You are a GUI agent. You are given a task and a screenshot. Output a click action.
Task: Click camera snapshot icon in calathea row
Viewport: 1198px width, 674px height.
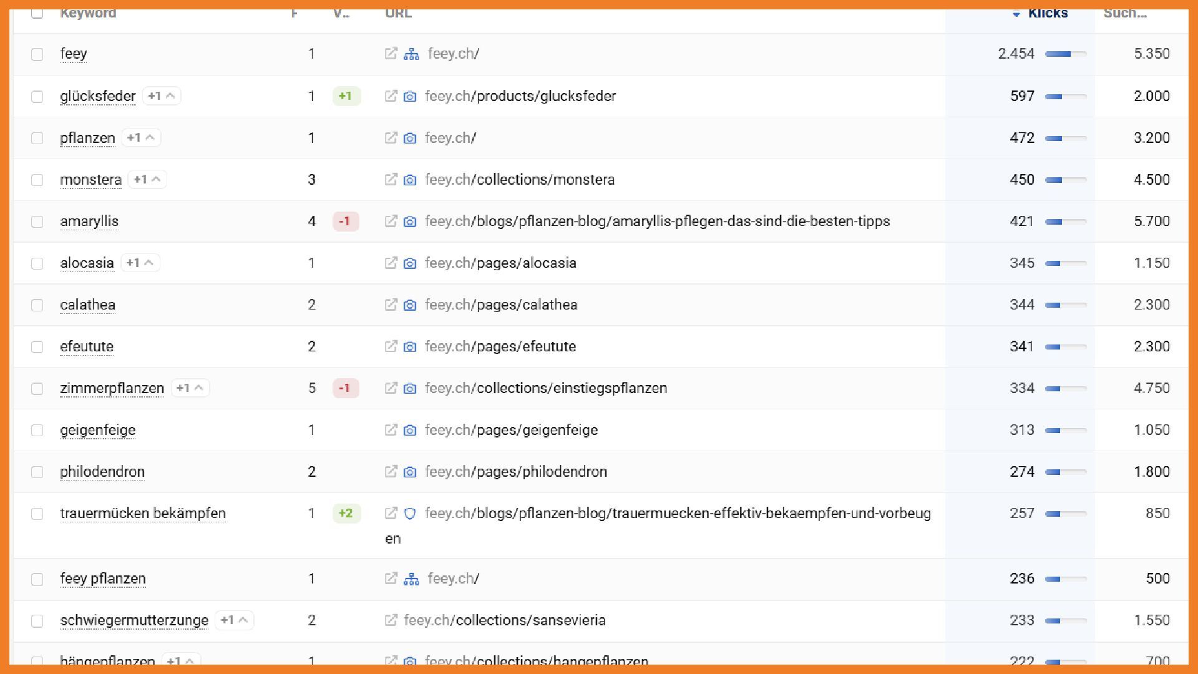(410, 305)
